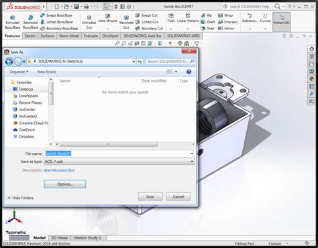Switch to the DimXpert tab
Image resolution: width=318 pixels, height=248 pixels.
[110, 36]
